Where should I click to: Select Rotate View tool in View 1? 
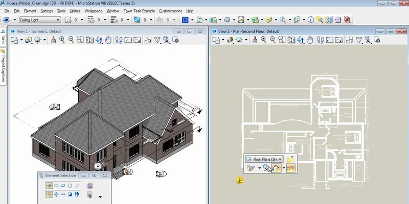pos(99,40)
